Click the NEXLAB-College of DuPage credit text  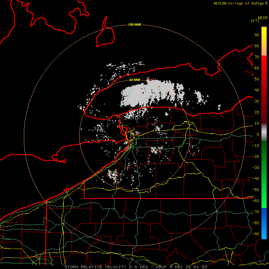pyautogui.click(x=240, y=3)
